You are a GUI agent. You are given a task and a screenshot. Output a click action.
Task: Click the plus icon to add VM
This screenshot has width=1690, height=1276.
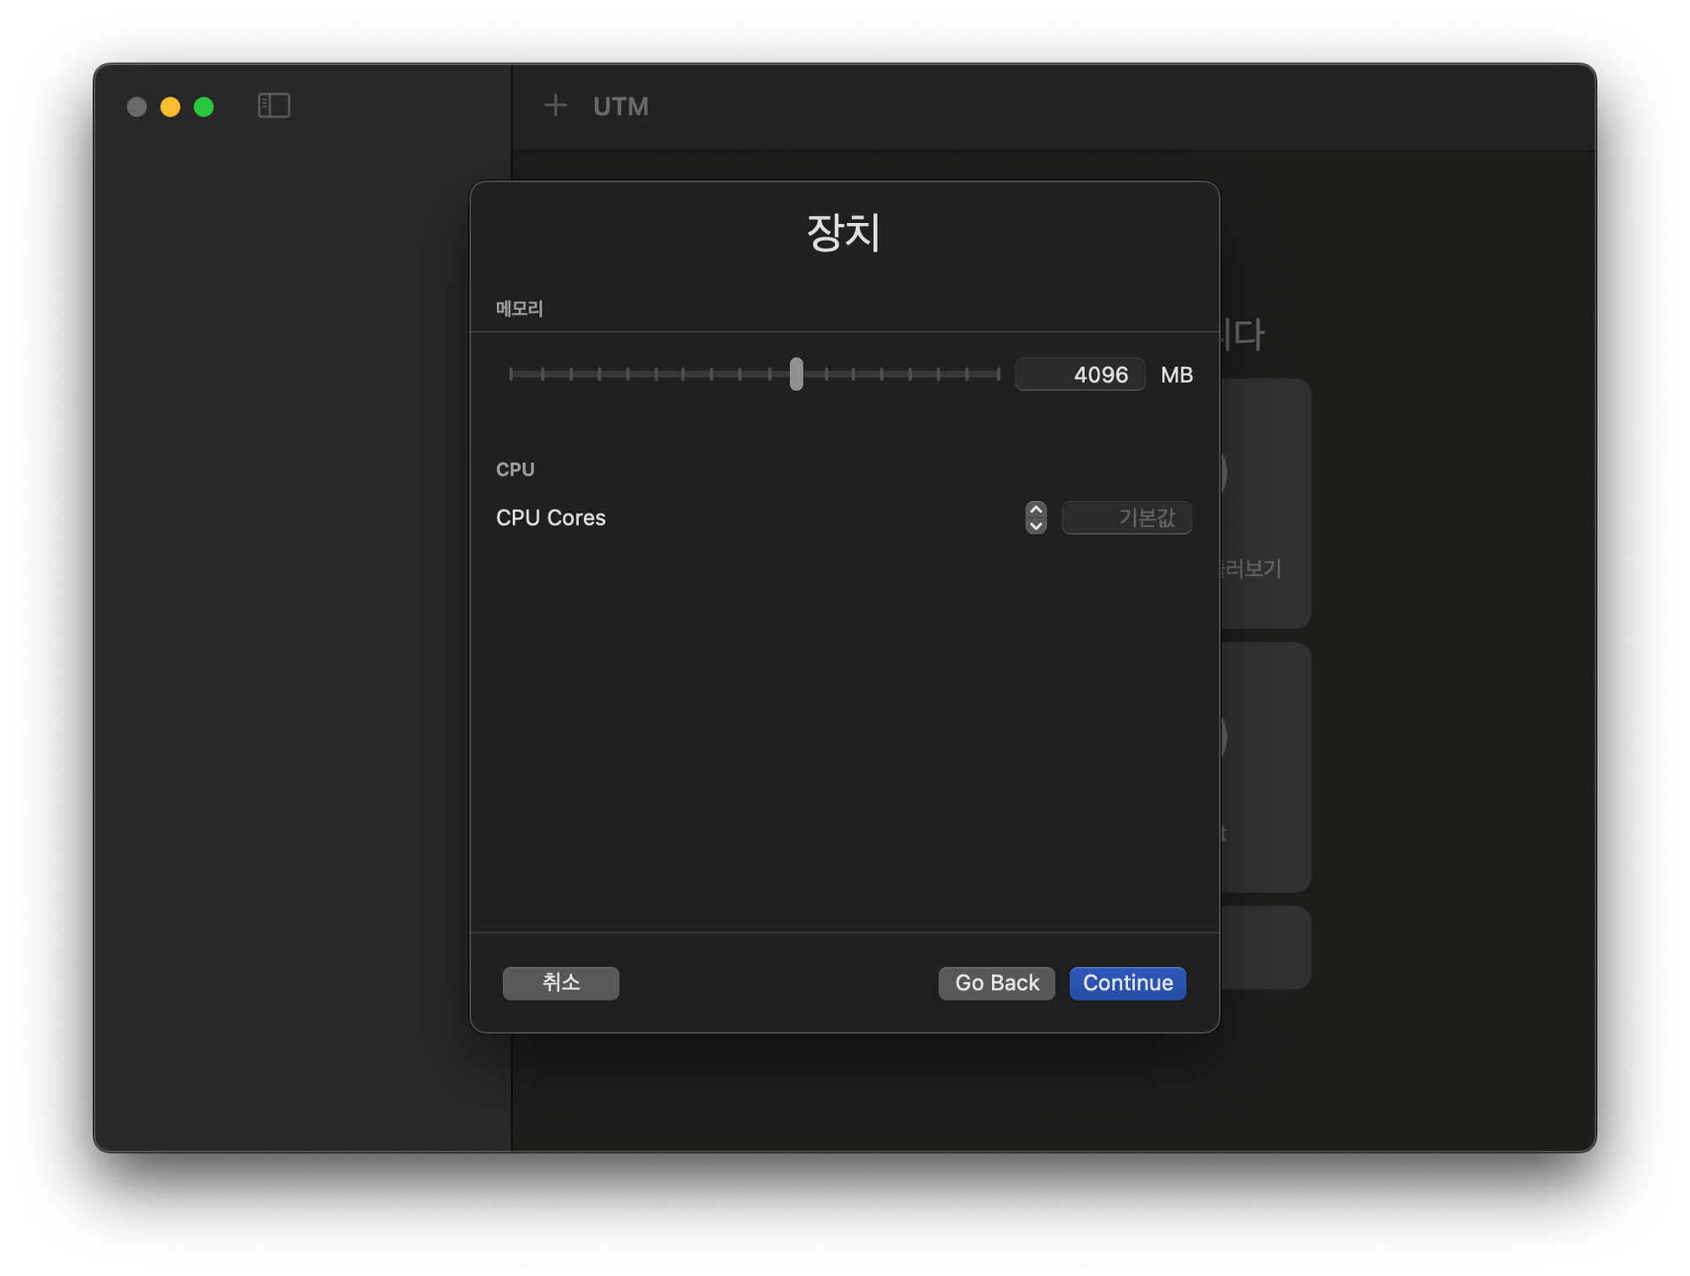pyautogui.click(x=555, y=106)
